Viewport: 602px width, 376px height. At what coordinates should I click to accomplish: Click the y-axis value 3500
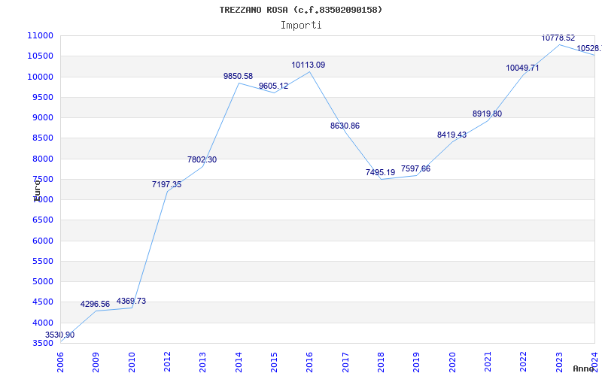(43, 344)
